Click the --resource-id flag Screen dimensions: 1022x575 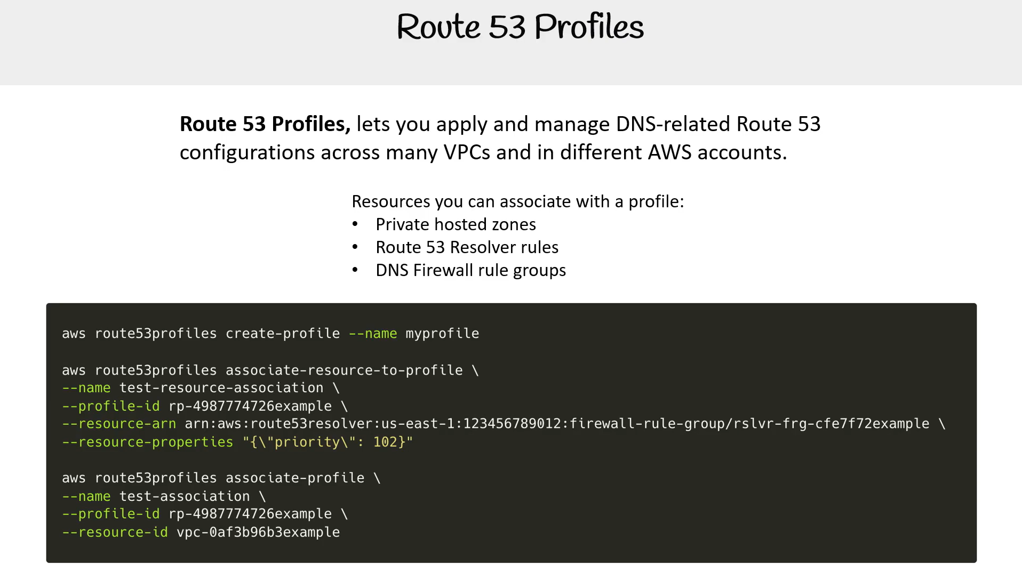click(115, 532)
